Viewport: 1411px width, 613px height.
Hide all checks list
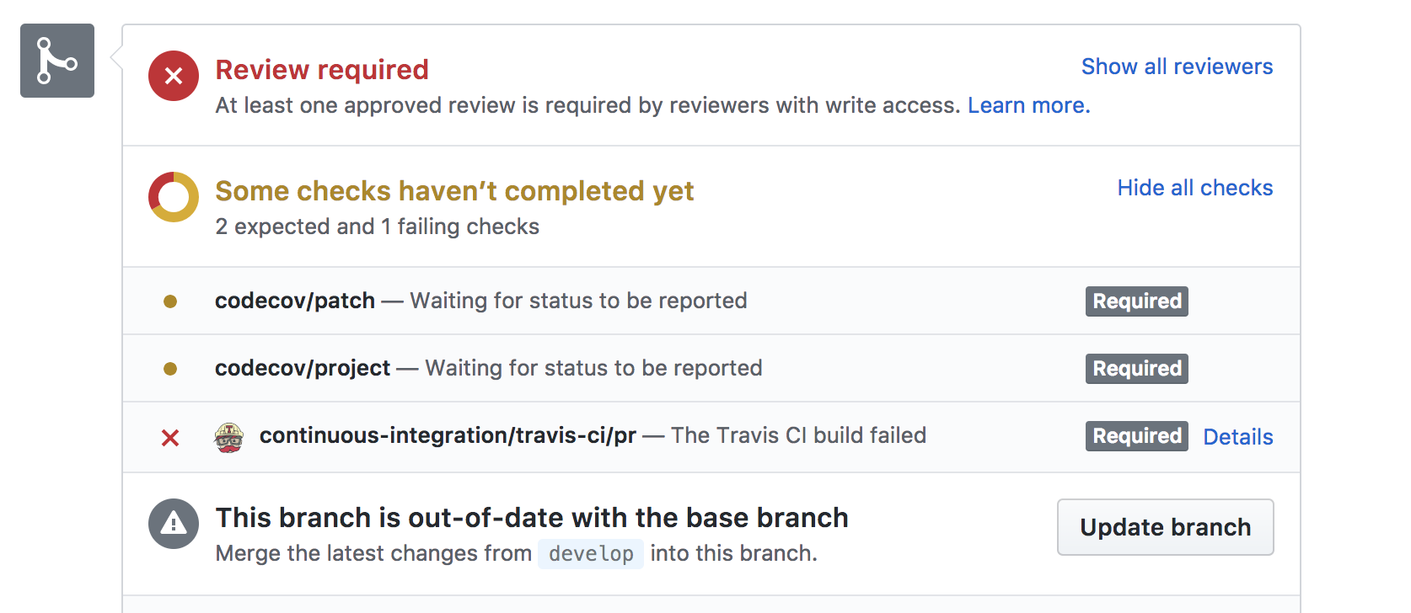(x=1194, y=188)
